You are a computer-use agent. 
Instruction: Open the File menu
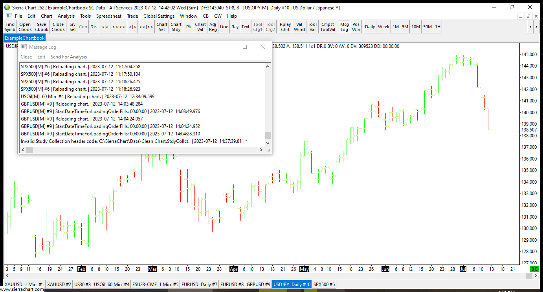[x=18, y=16]
